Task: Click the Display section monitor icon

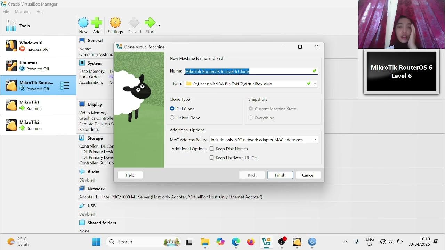Action: tap(82, 104)
